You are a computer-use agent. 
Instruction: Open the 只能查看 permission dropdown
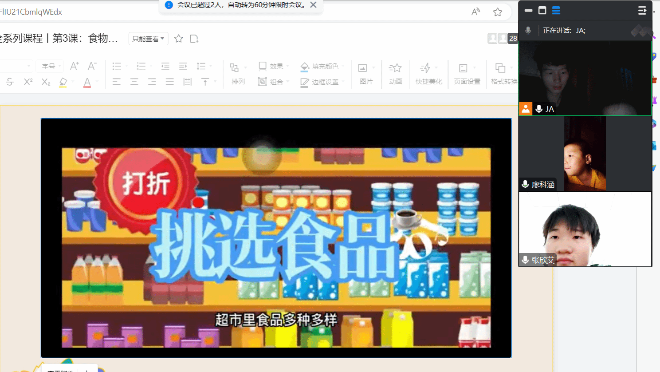click(x=148, y=39)
